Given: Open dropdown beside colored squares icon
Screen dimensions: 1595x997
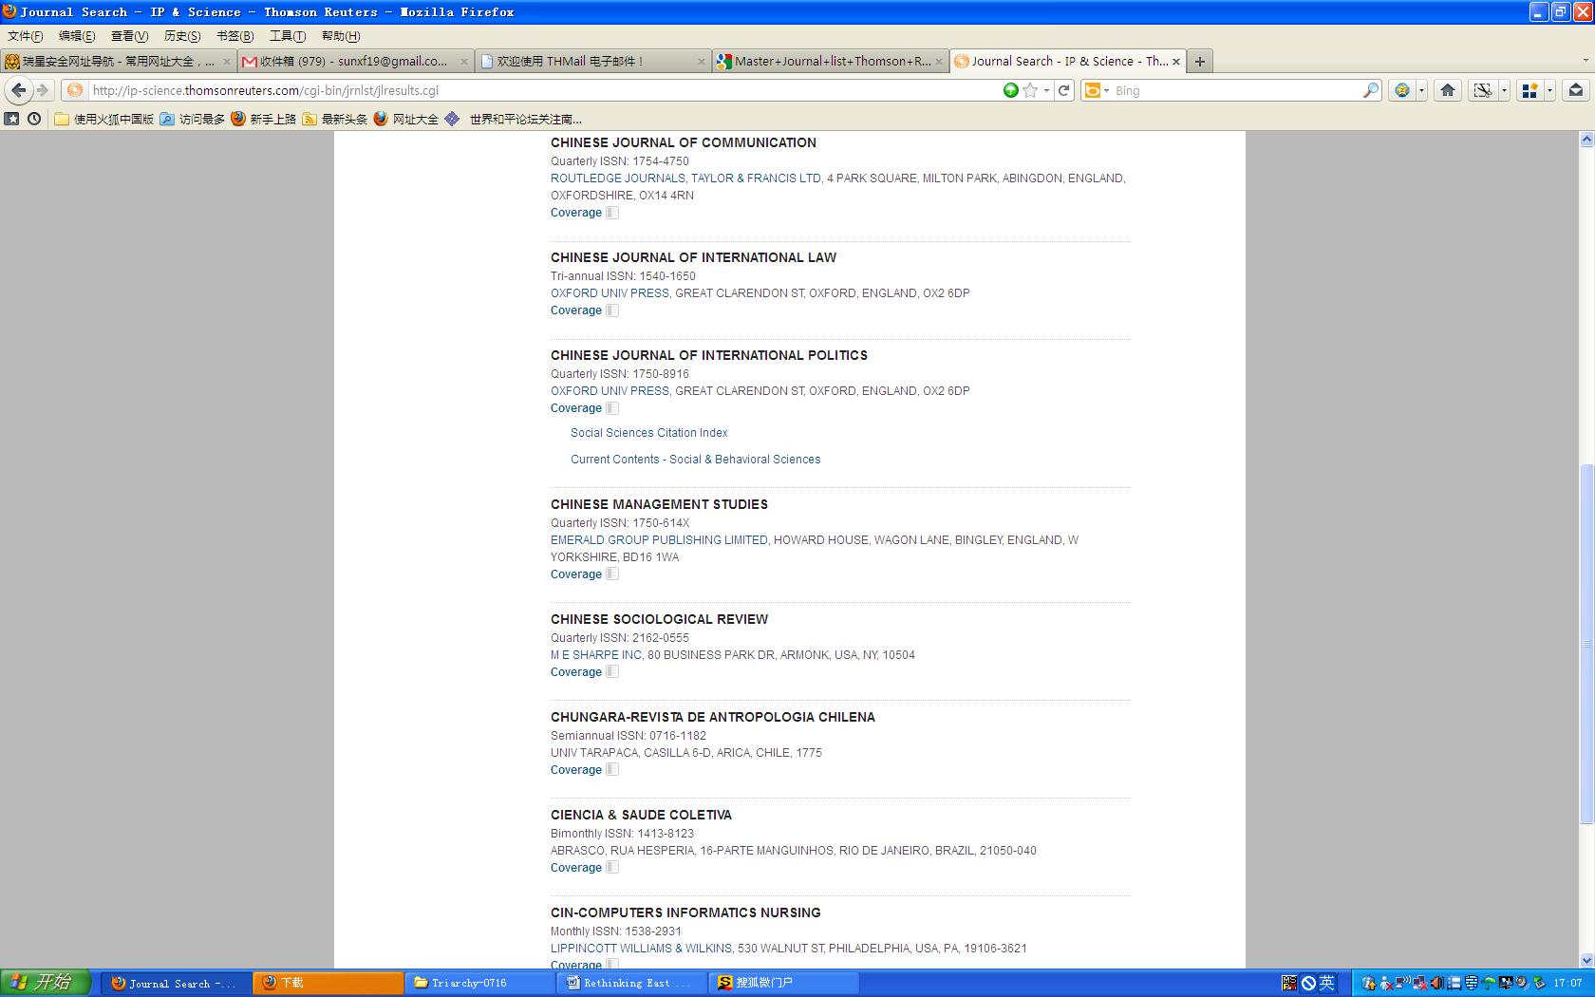Looking at the screenshot, I should coord(1549,90).
